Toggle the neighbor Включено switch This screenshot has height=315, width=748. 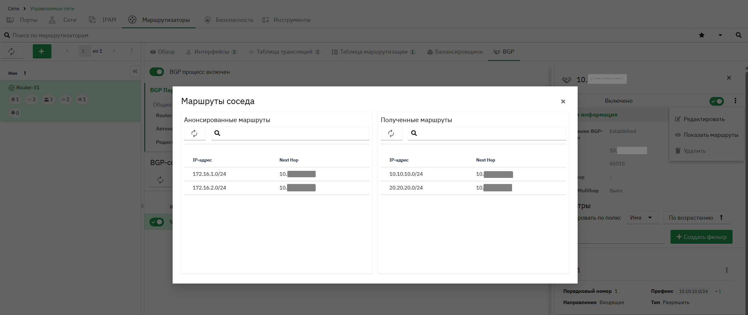(x=716, y=101)
